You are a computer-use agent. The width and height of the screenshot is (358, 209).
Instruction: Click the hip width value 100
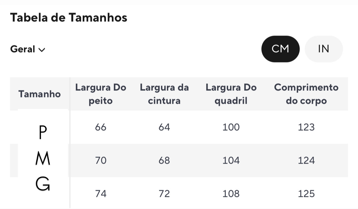tap(231, 127)
